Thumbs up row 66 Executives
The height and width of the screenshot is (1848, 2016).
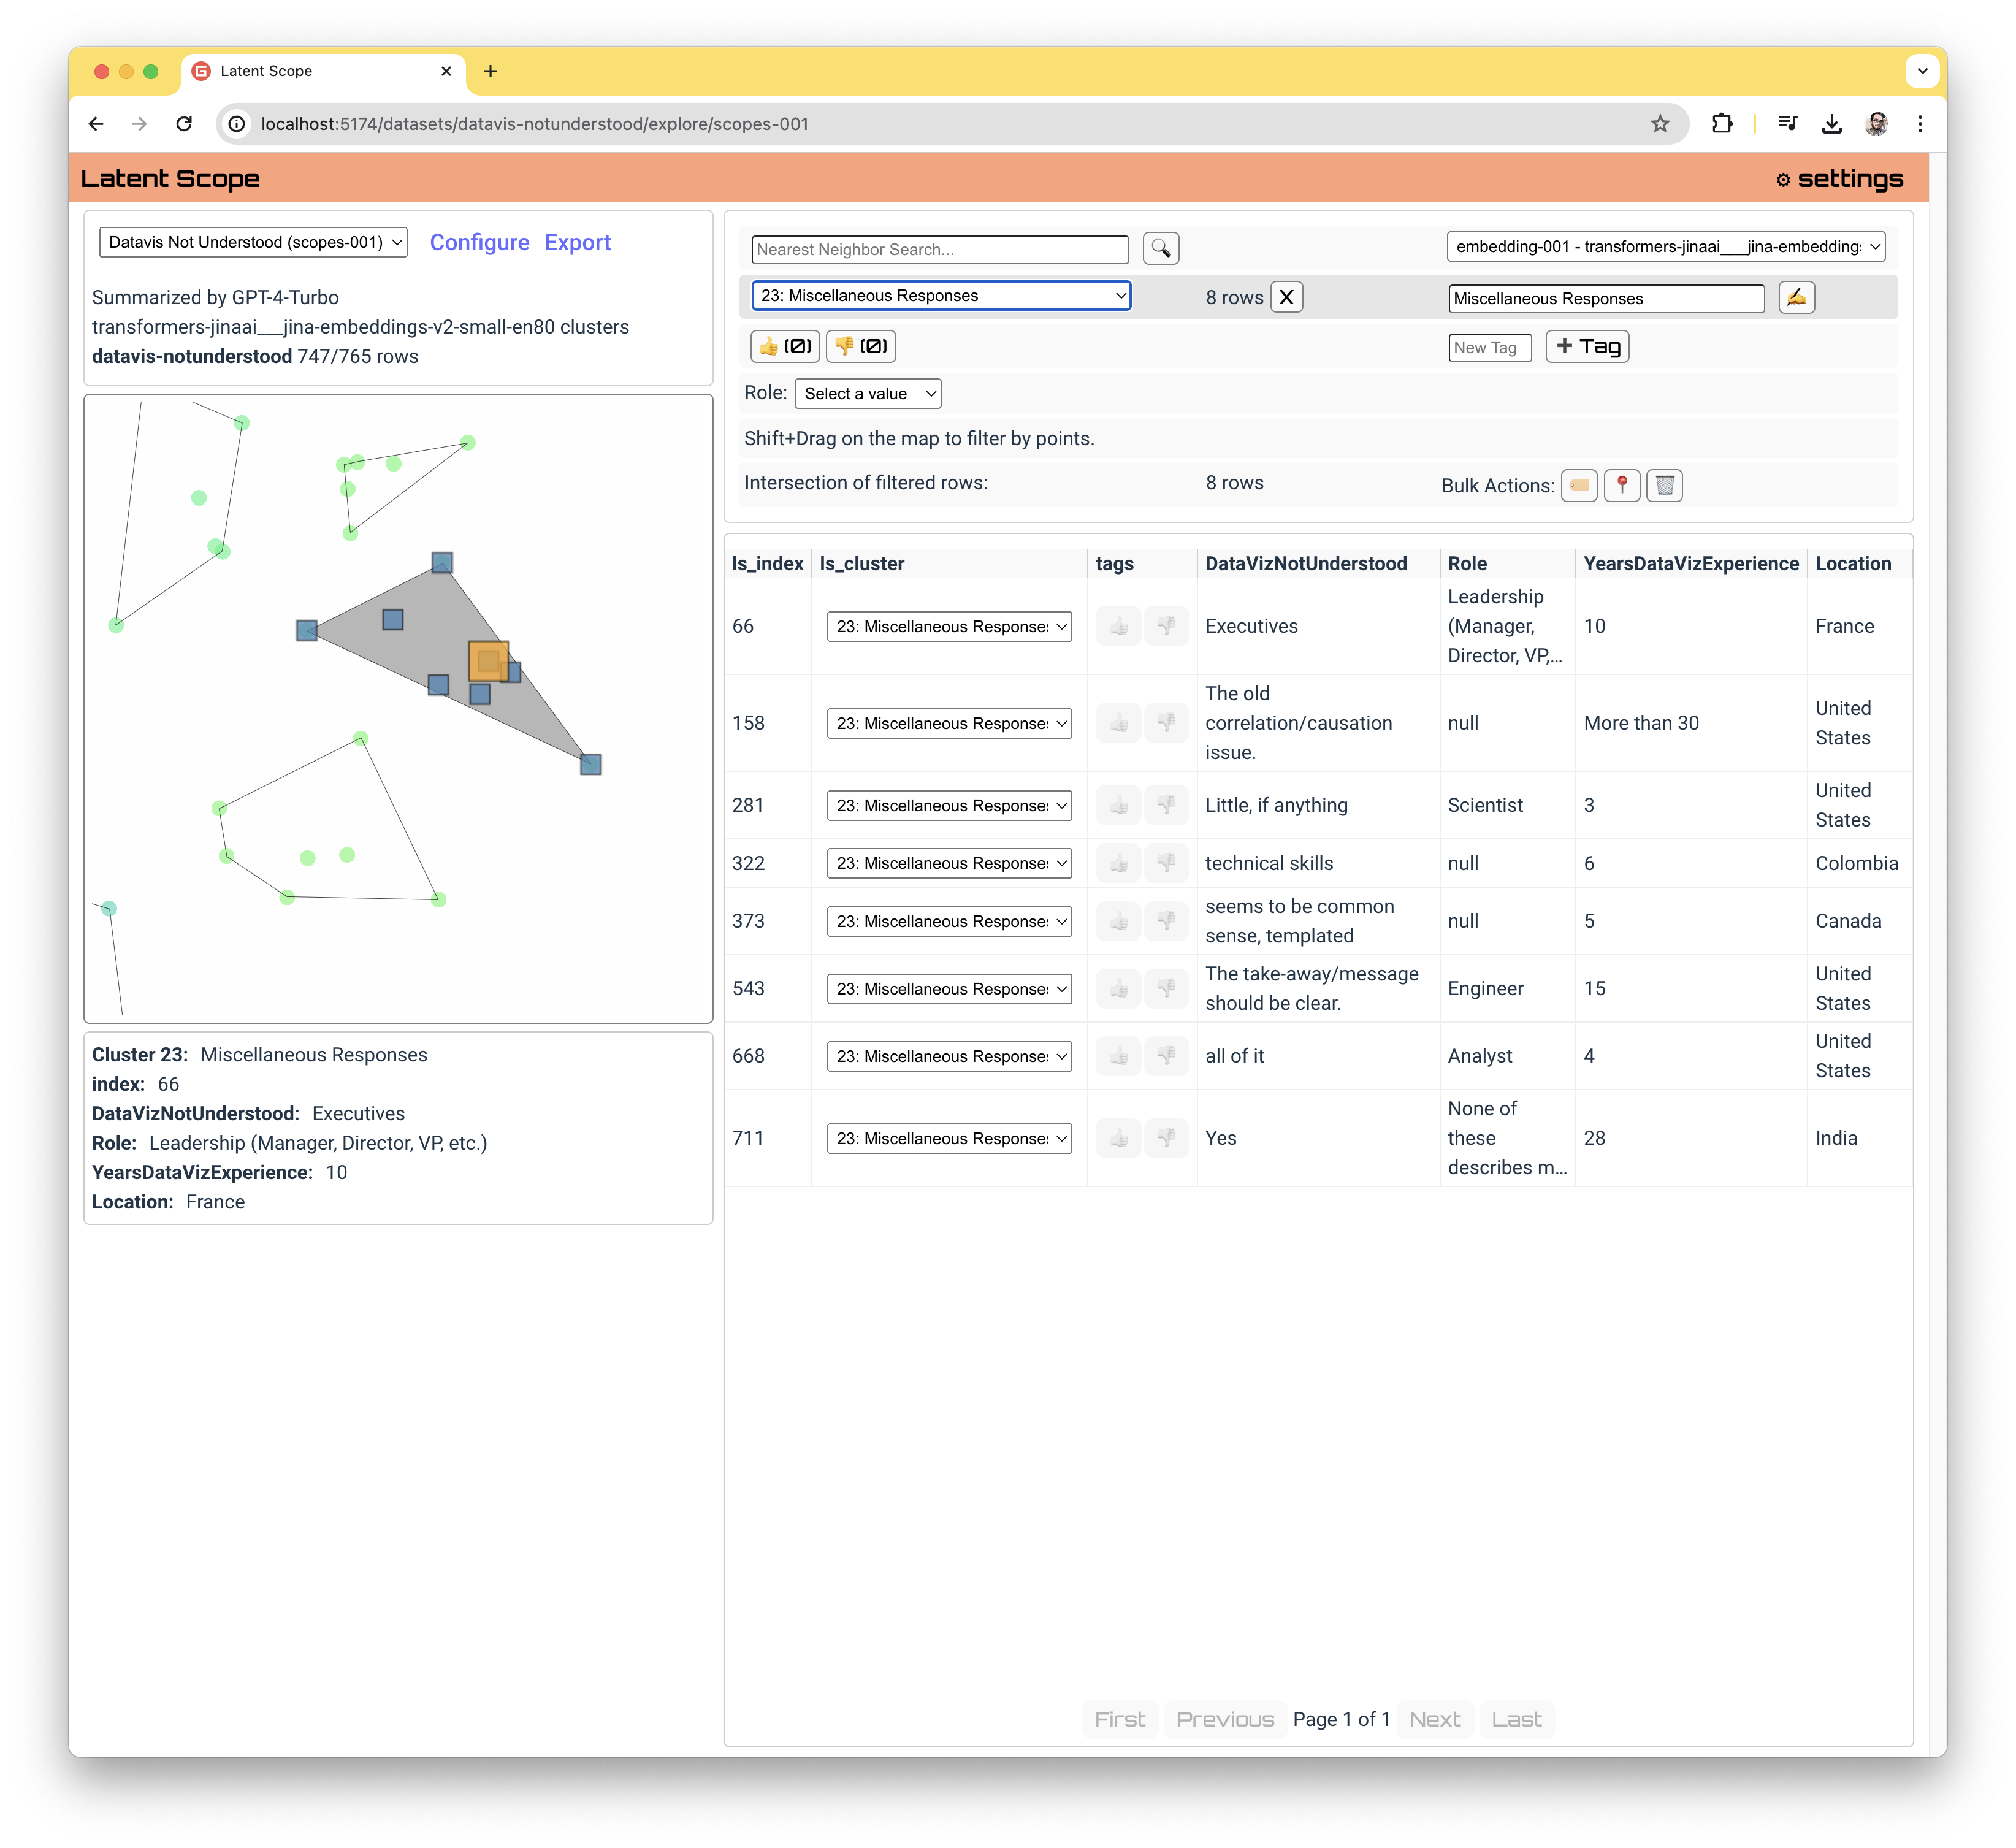[x=1118, y=626]
